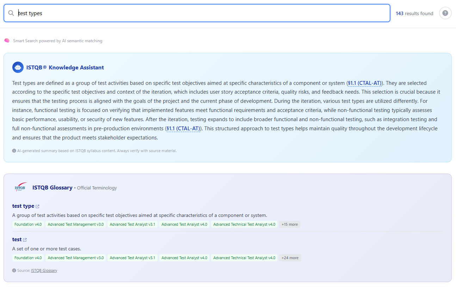This screenshot has height=287, width=456.
Task: Click the 'Official Terminology' label
Action: tap(97, 188)
